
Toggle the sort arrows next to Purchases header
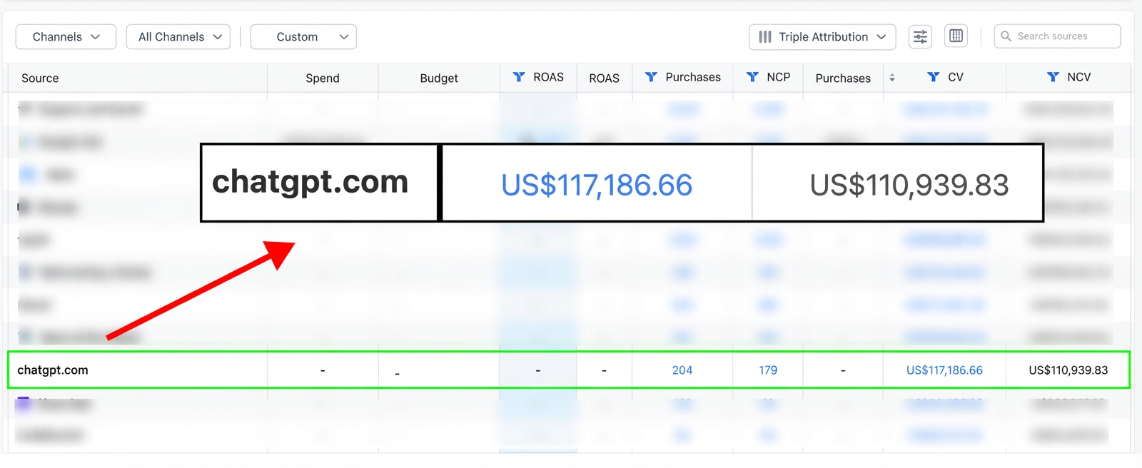891,78
